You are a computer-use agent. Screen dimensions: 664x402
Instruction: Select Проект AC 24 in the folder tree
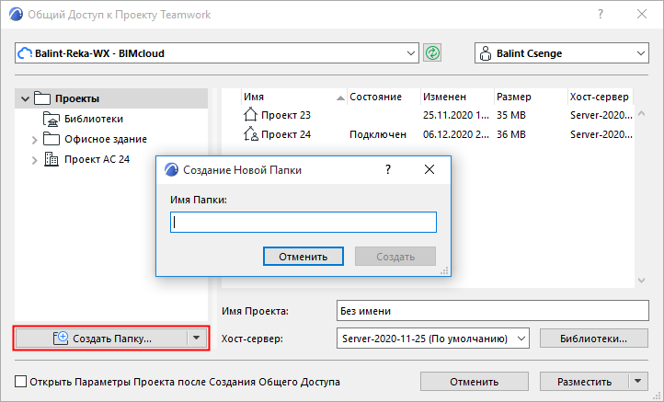(x=97, y=159)
